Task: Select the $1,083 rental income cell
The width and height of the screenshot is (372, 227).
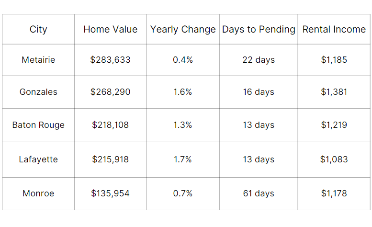Action: tap(334, 159)
